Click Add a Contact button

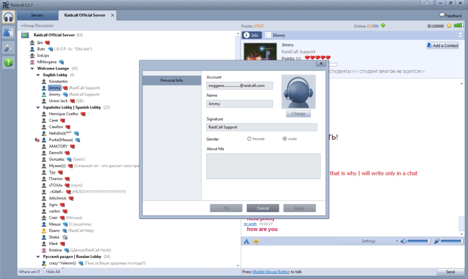(x=442, y=45)
